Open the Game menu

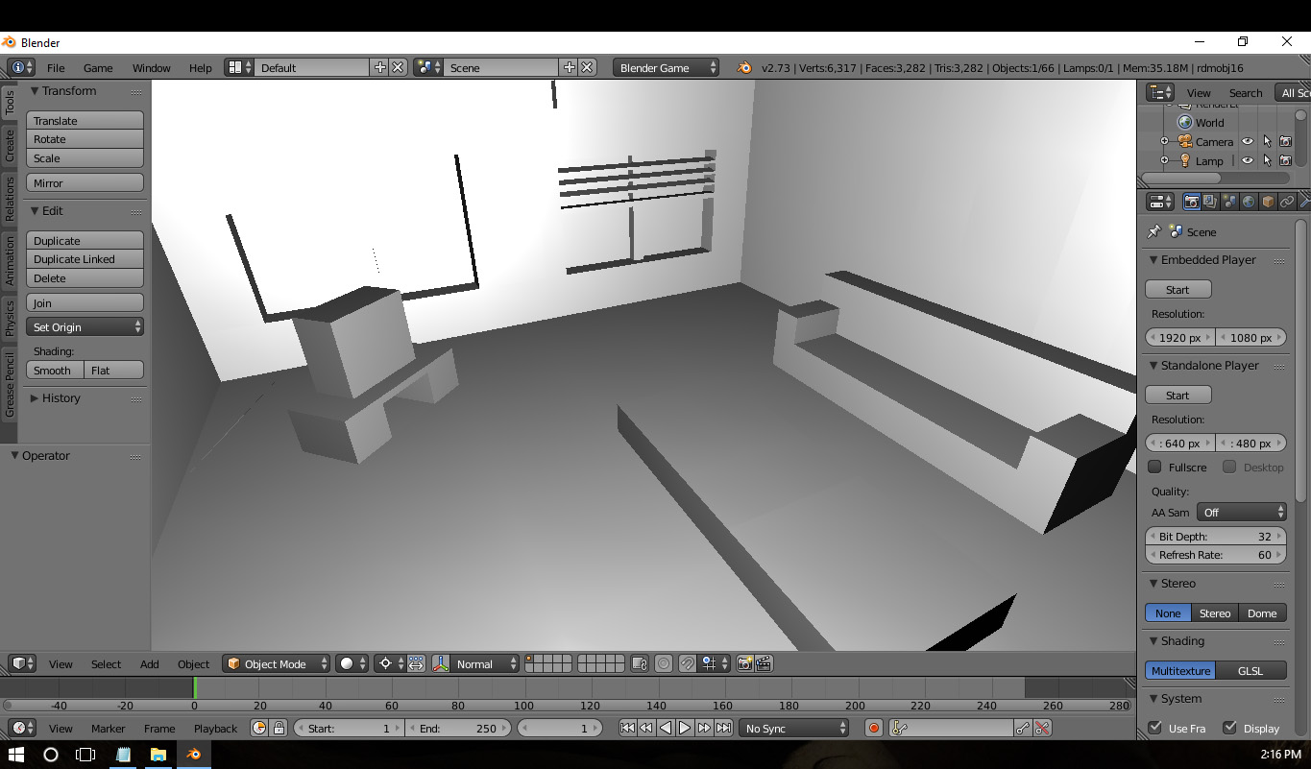98,67
